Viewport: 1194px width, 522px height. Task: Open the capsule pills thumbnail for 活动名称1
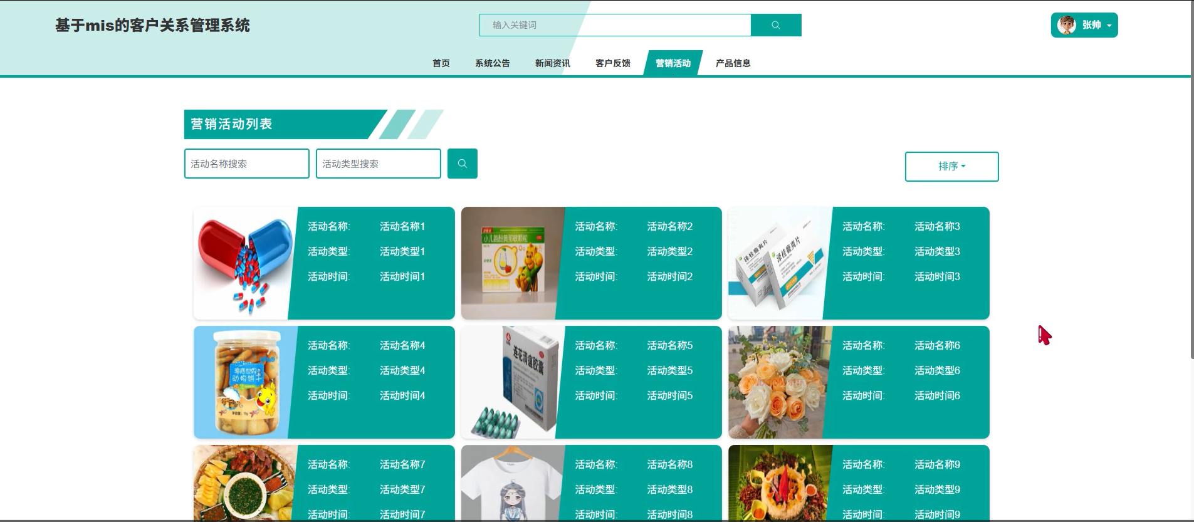click(x=244, y=263)
